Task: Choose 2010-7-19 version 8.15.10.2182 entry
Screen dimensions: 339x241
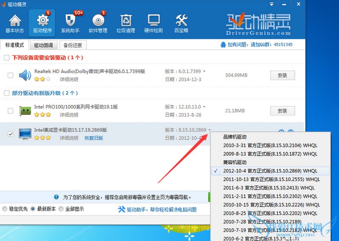Action: (270, 230)
